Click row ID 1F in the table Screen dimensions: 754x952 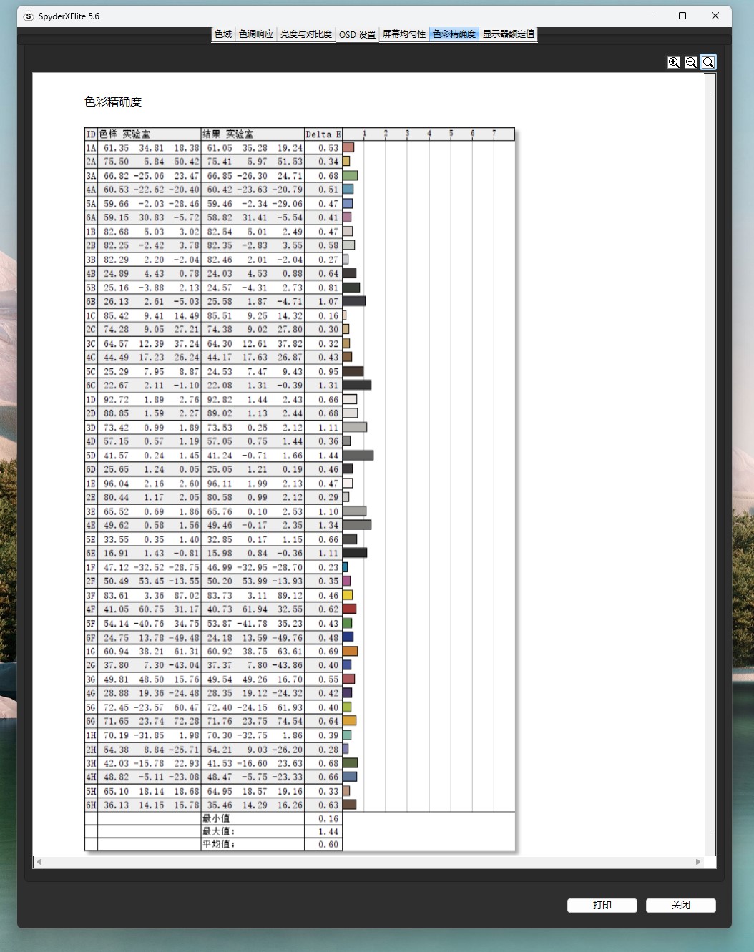pos(91,567)
